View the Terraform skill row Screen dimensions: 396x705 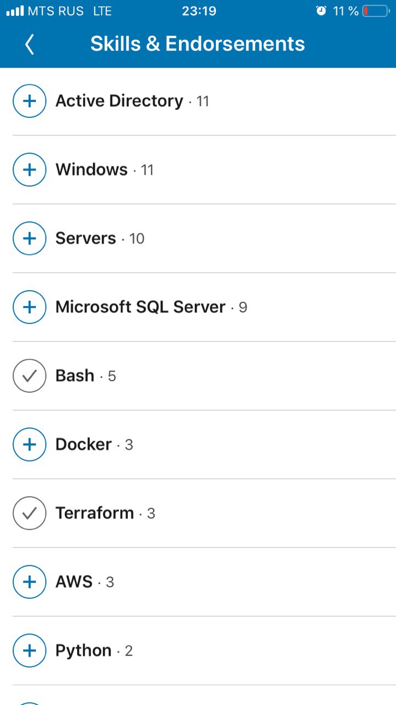pos(198,513)
